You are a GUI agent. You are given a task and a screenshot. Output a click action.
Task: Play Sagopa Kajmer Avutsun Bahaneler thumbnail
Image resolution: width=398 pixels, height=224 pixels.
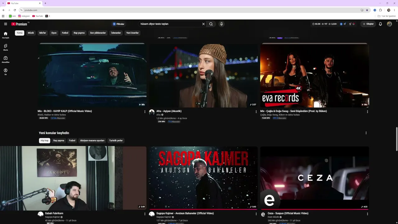(203, 178)
